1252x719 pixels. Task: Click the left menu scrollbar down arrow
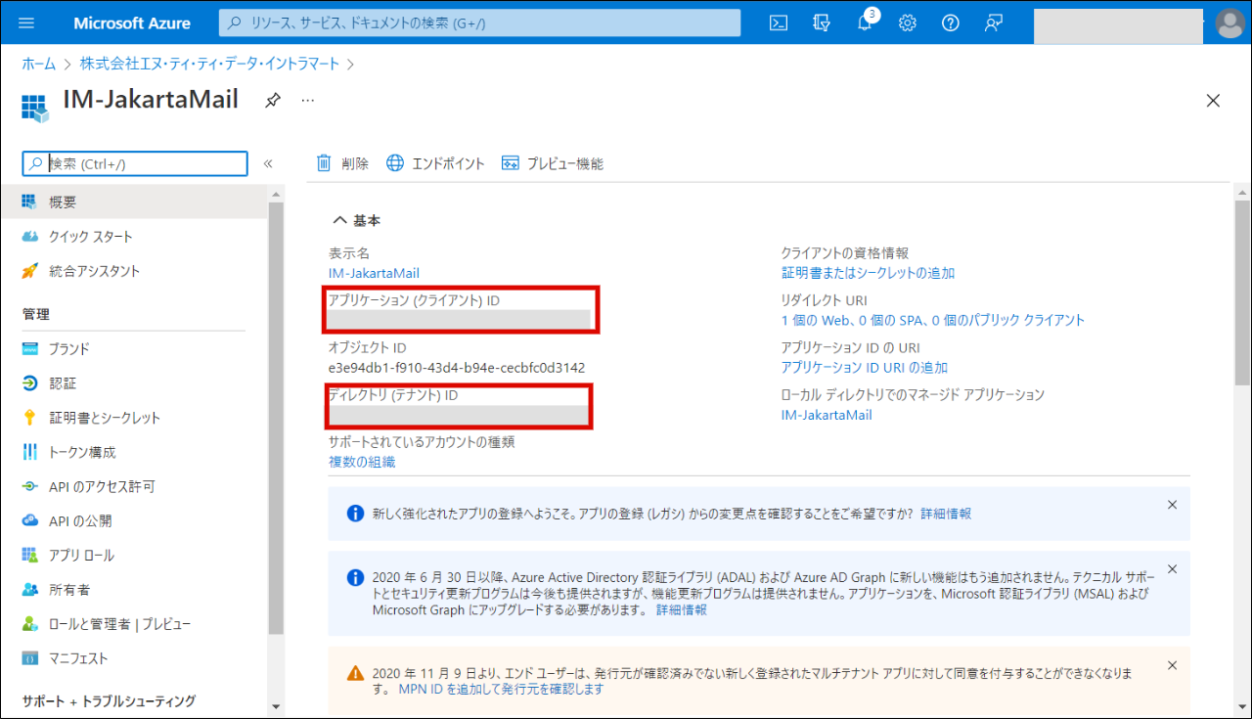[276, 706]
